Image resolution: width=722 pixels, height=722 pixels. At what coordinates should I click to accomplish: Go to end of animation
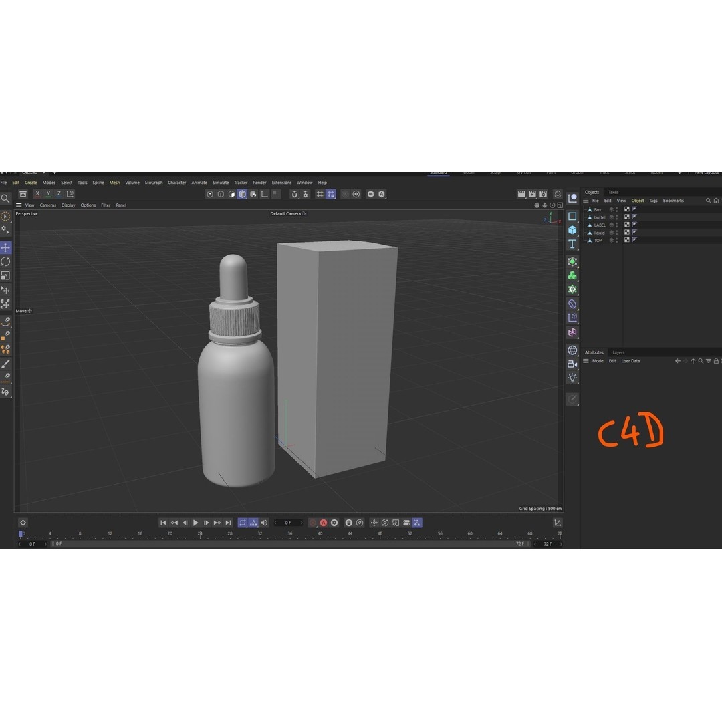[228, 523]
